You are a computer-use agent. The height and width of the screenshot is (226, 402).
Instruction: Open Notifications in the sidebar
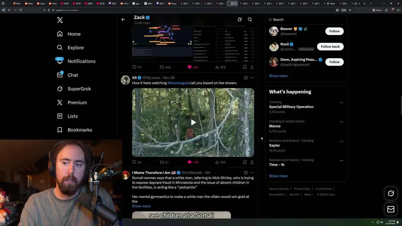[76, 61]
